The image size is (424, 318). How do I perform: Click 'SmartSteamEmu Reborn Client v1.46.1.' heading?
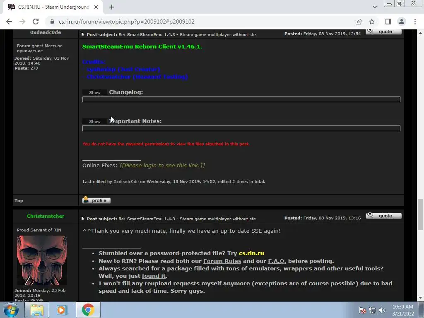point(142,46)
